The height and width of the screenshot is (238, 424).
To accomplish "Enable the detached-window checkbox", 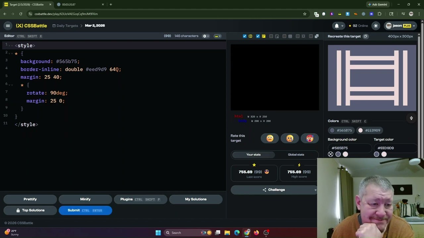I will tap(311, 36).
